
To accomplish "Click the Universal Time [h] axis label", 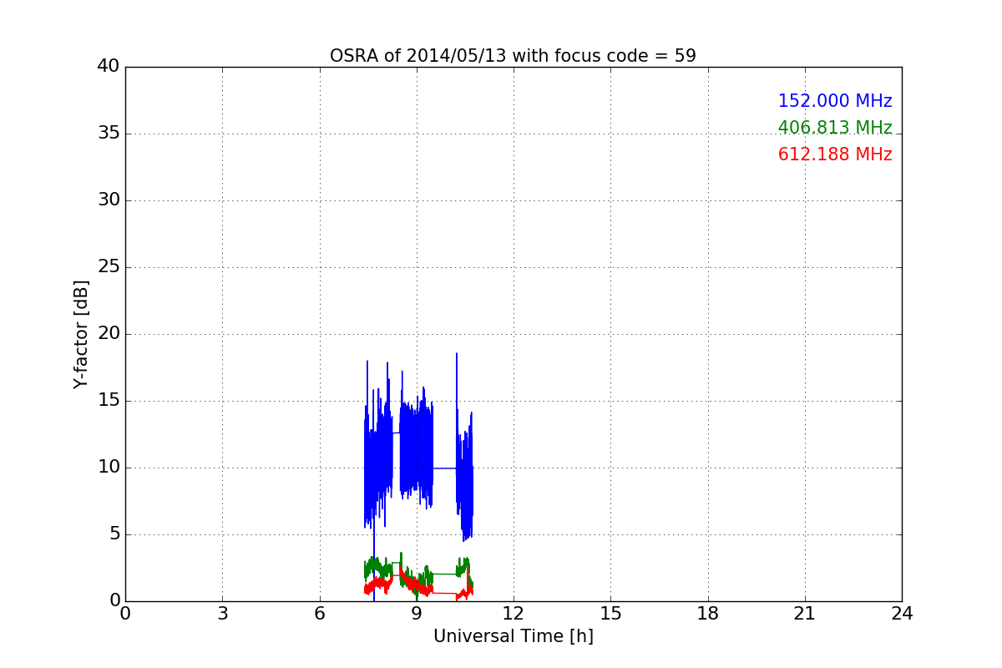I will (513, 636).
